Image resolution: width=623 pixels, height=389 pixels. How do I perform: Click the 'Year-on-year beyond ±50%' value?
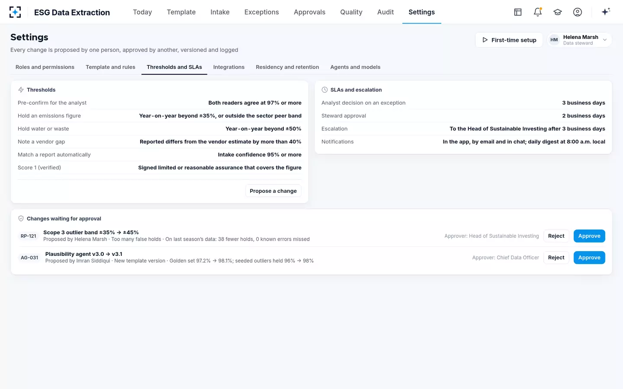click(x=263, y=129)
